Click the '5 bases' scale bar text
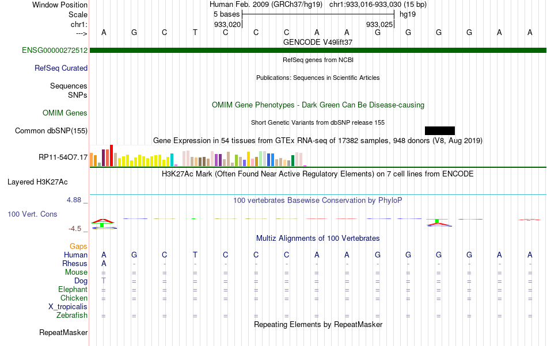The height and width of the screenshot is (346, 547). 227,14
